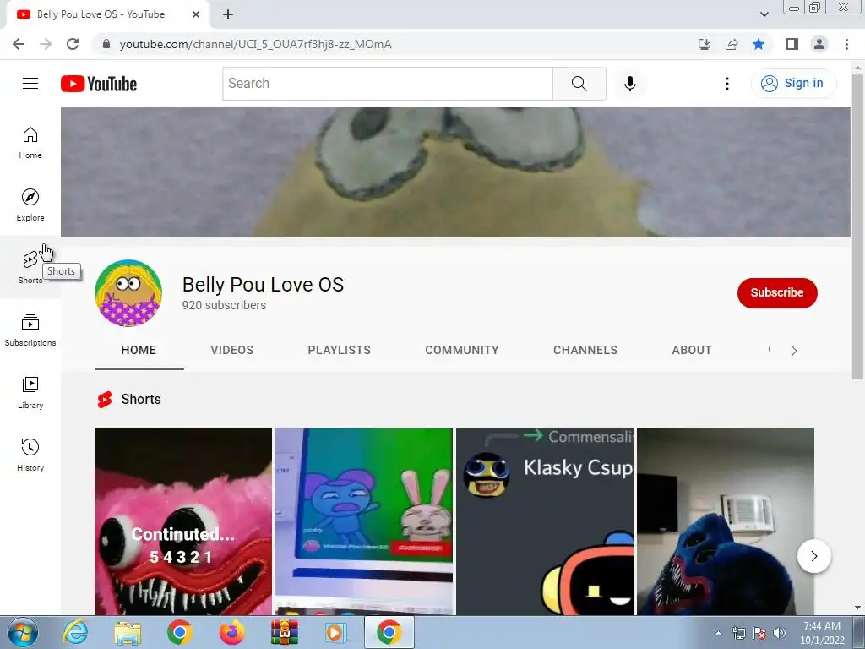Screen dimensions: 865x649
Task: Click the bookmark star icon
Action: click(759, 44)
